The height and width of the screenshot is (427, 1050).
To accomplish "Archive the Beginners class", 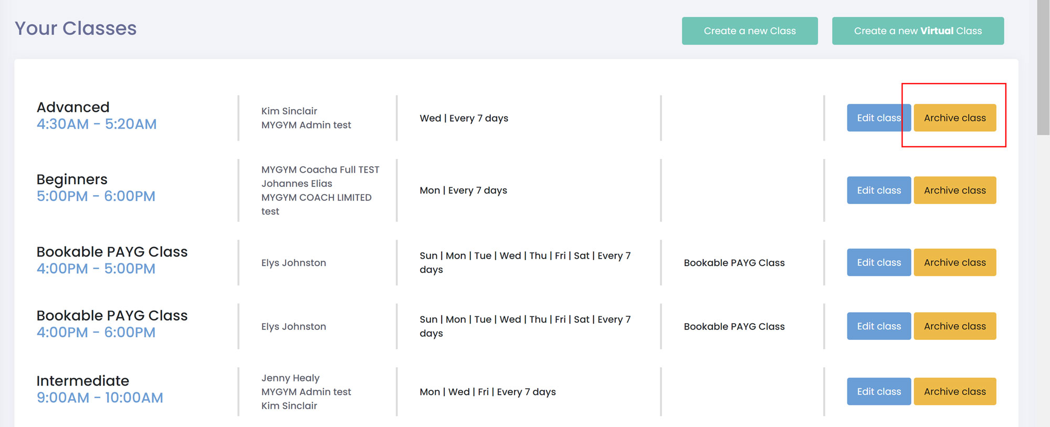I will [954, 190].
